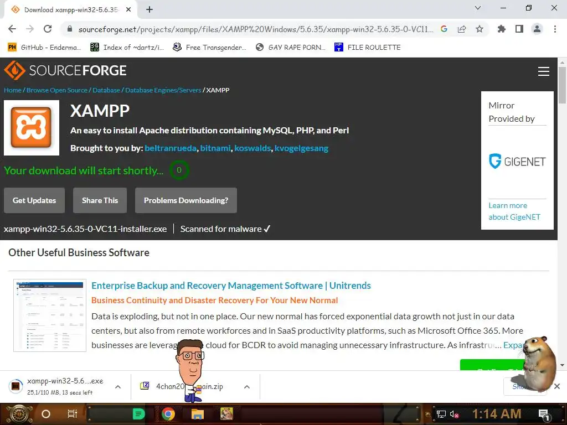Close the downloads bar
Viewport: 567px width, 425px height.
coord(557,386)
